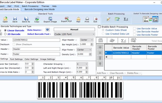Click the move-to-top arrow icon
The width and height of the screenshot is (162, 103).
[x=100, y=58]
